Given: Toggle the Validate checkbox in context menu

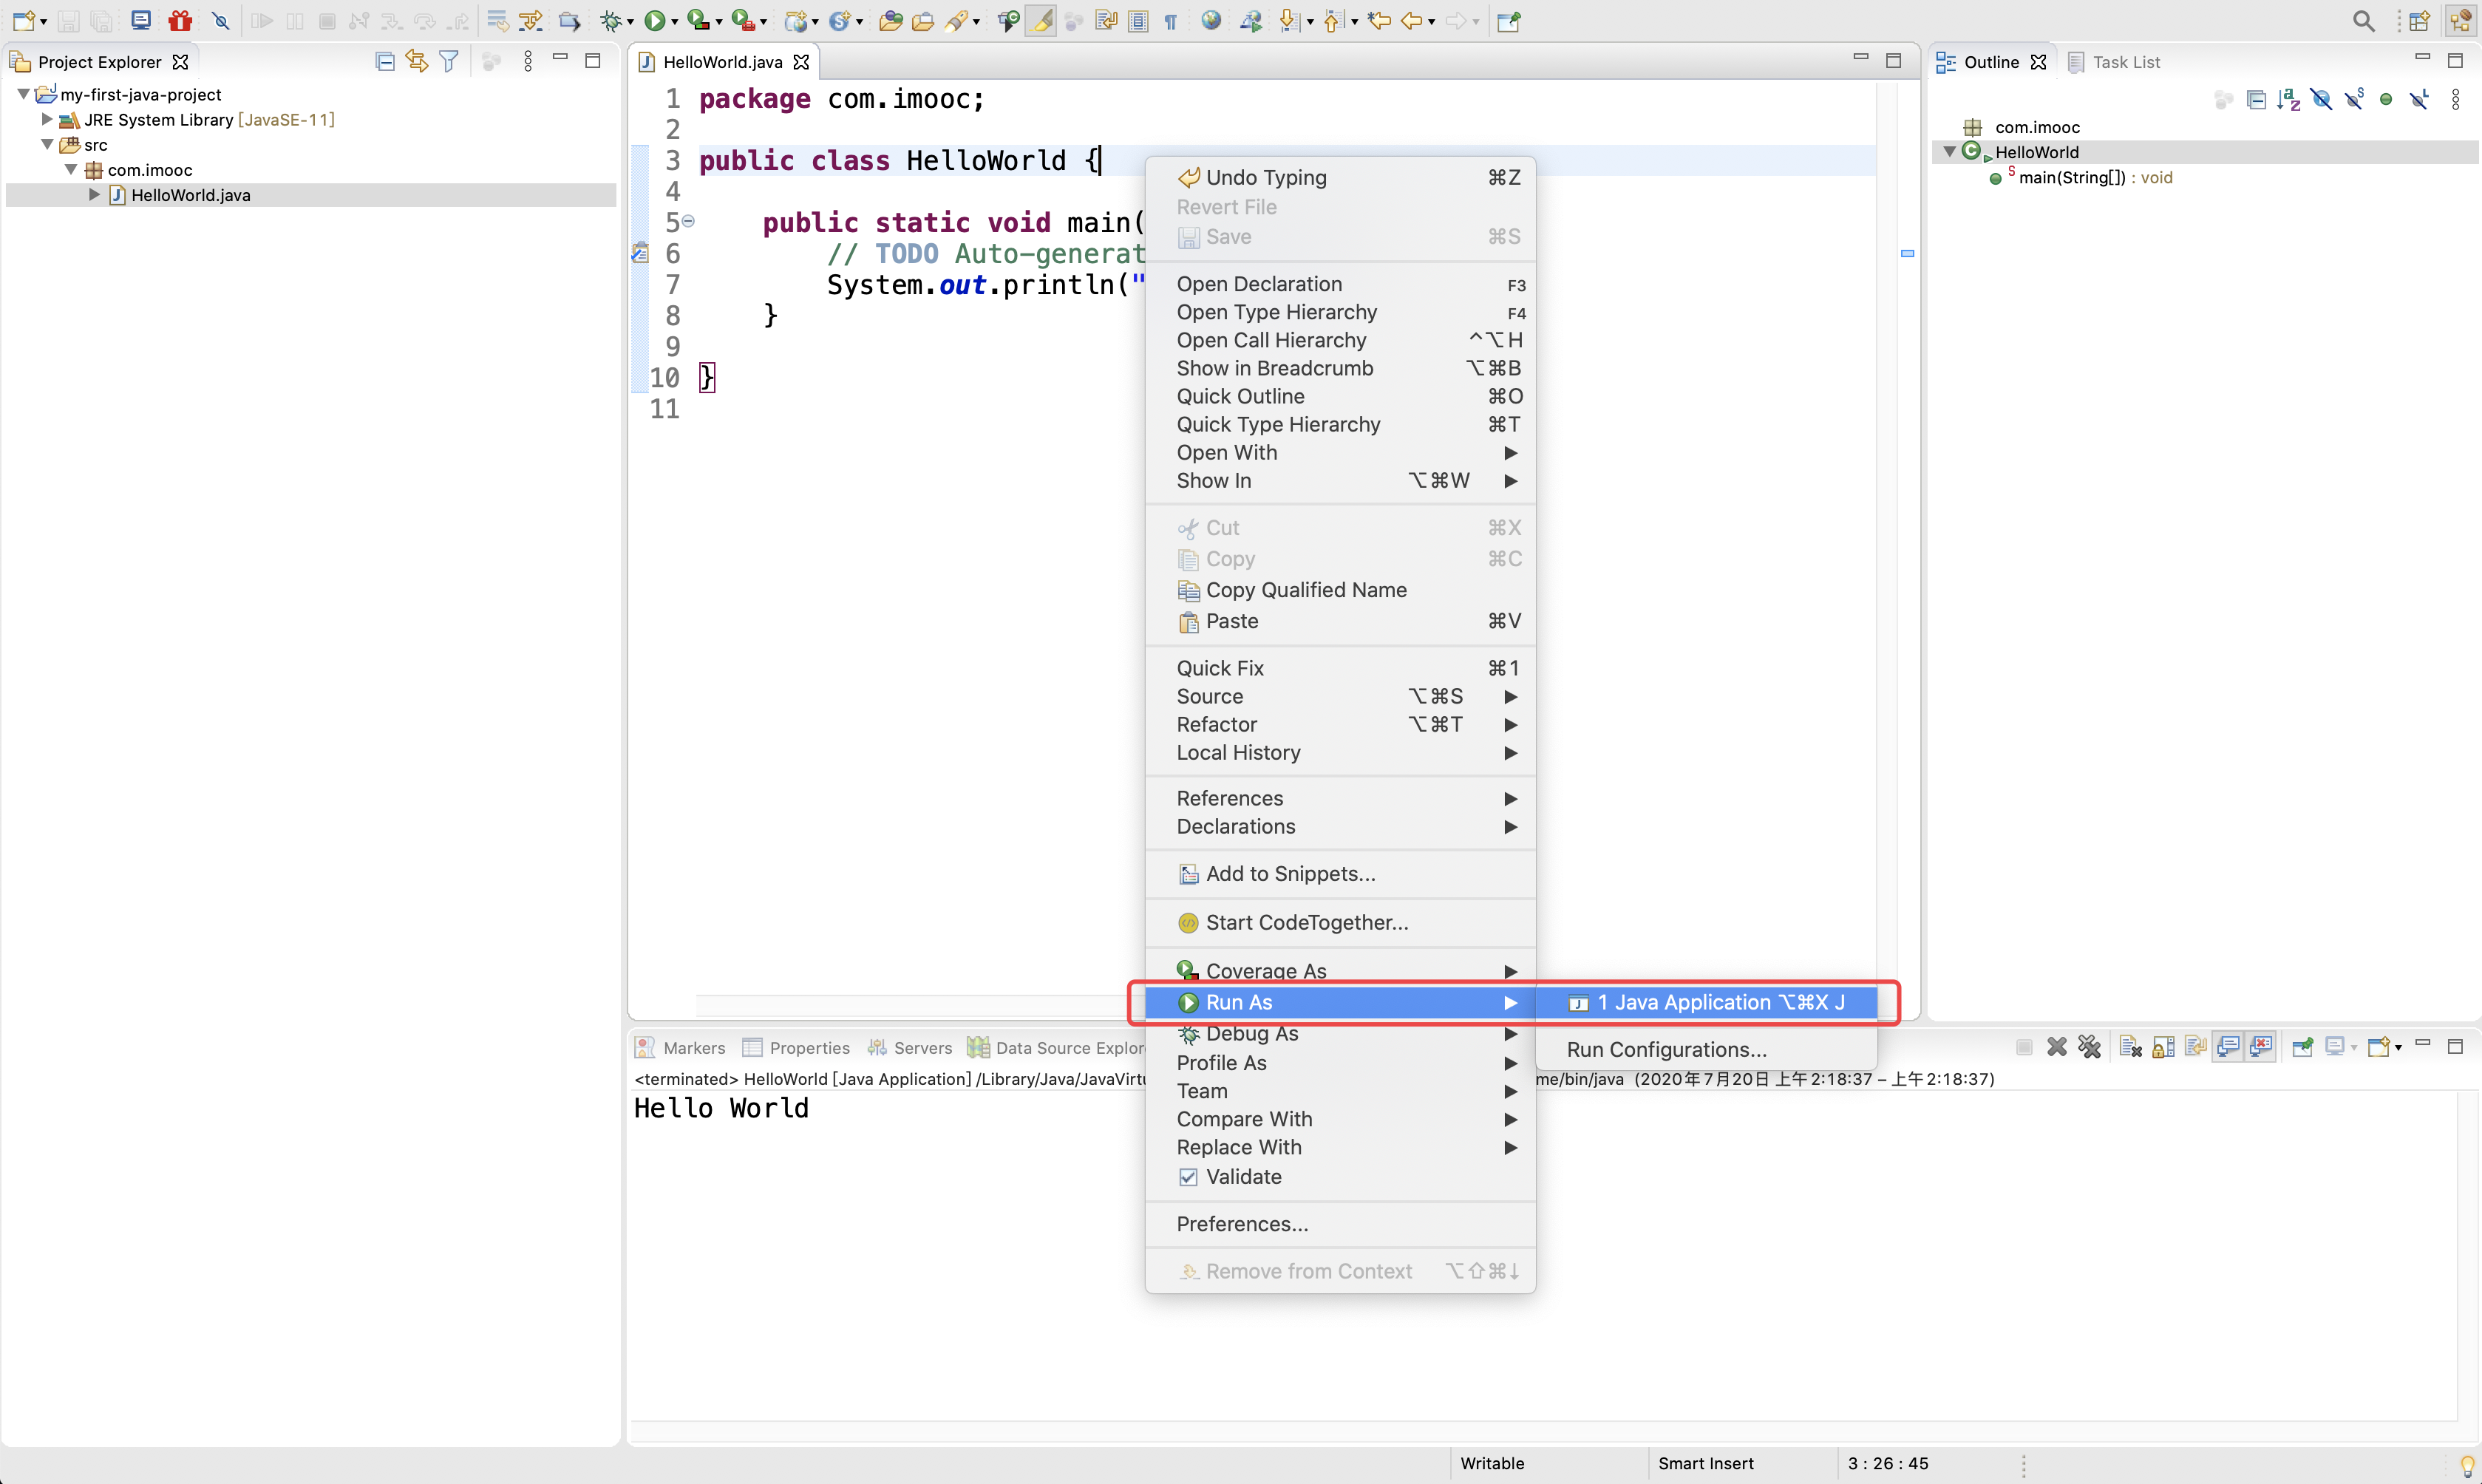Looking at the screenshot, I should coord(1188,1177).
